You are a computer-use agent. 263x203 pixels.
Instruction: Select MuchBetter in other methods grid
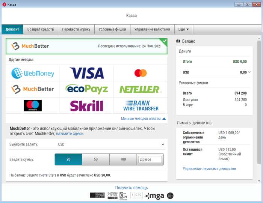pos(33,89)
